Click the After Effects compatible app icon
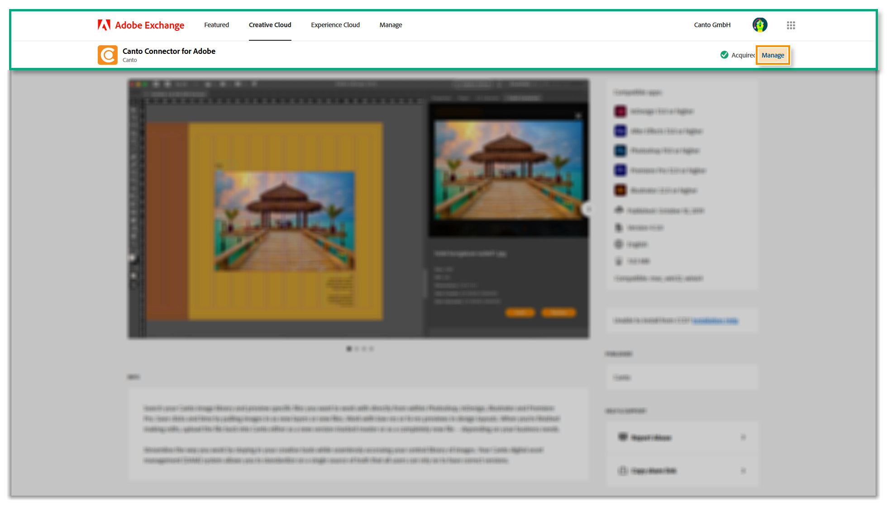The image size is (887, 507). (620, 131)
